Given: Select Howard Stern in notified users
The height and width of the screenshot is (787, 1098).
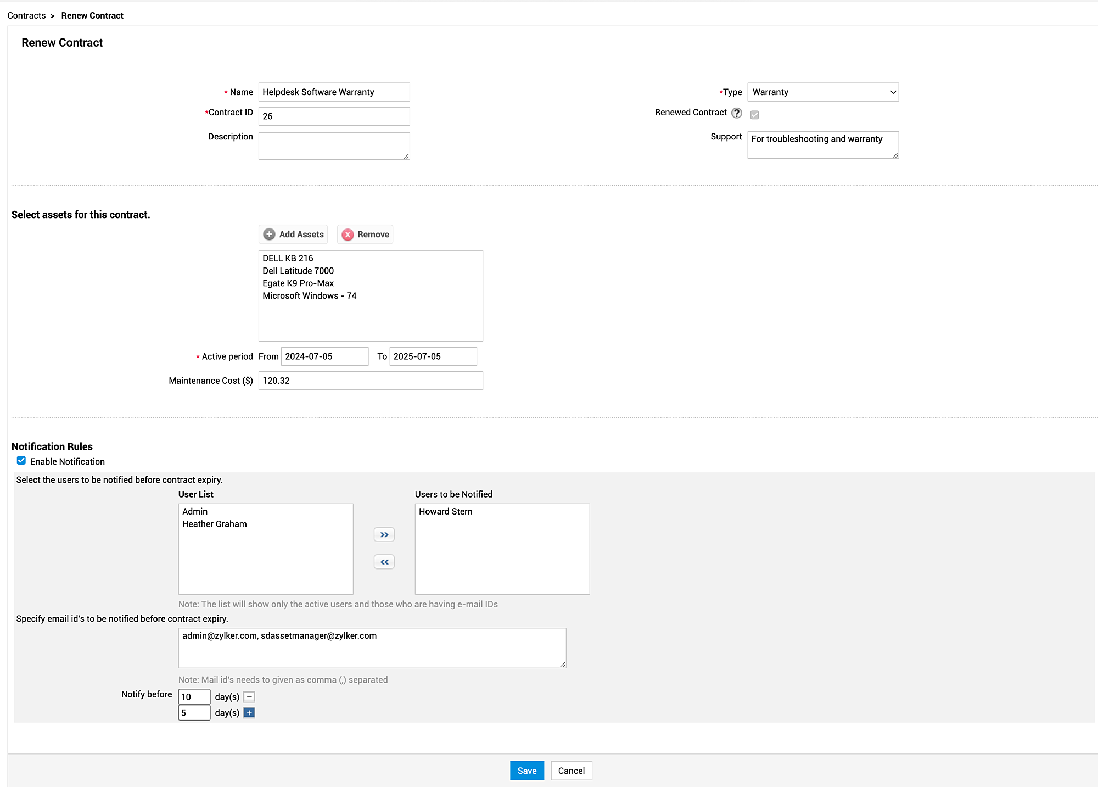Looking at the screenshot, I should pyautogui.click(x=446, y=511).
